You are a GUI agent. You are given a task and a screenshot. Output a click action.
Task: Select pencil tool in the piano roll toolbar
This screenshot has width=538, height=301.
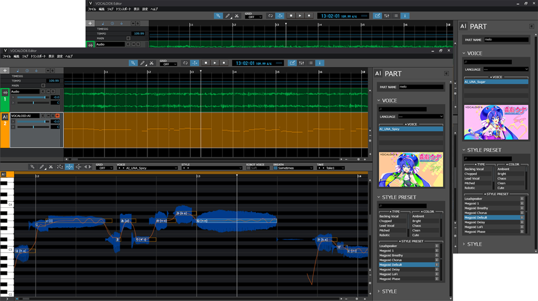(x=41, y=167)
